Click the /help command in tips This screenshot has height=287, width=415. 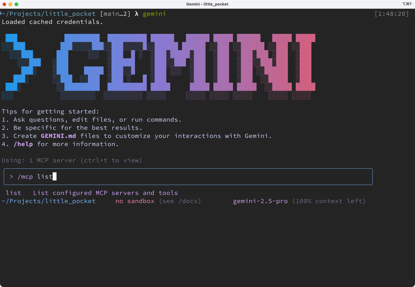(x=23, y=144)
